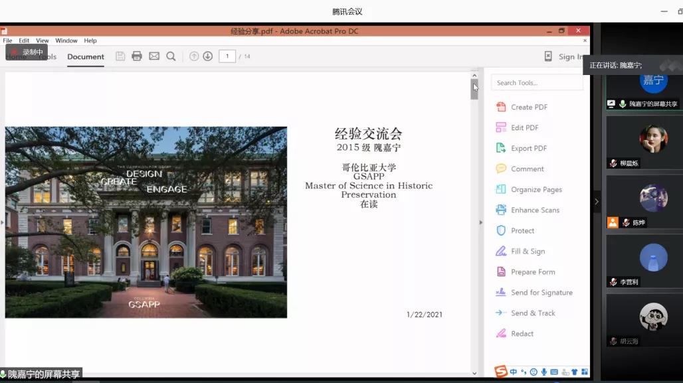Image resolution: width=683 pixels, height=383 pixels.
Task: Open the Window menu
Action: tap(66, 40)
